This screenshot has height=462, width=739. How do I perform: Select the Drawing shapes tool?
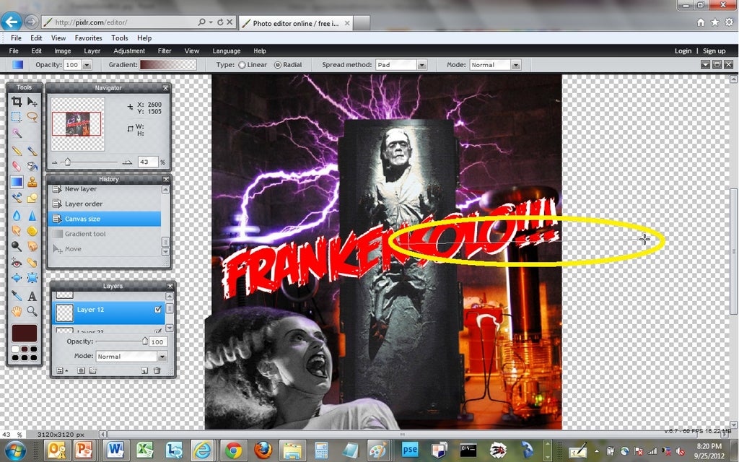coord(32,198)
